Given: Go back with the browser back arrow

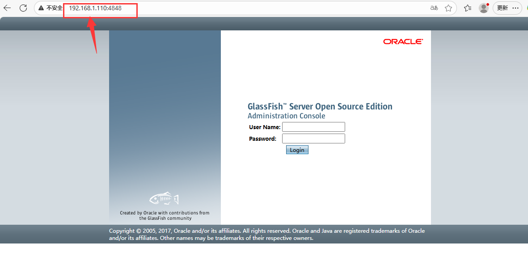Looking at the screenshot, I should (7, 8).
